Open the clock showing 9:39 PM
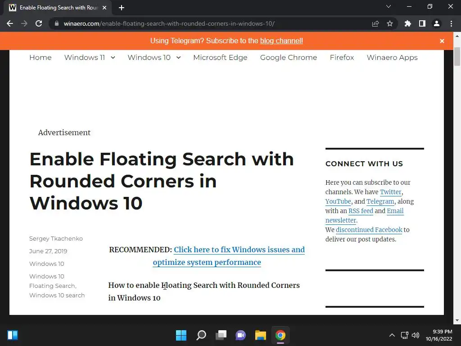Viewport: 461px width, 346px height. 439,335
